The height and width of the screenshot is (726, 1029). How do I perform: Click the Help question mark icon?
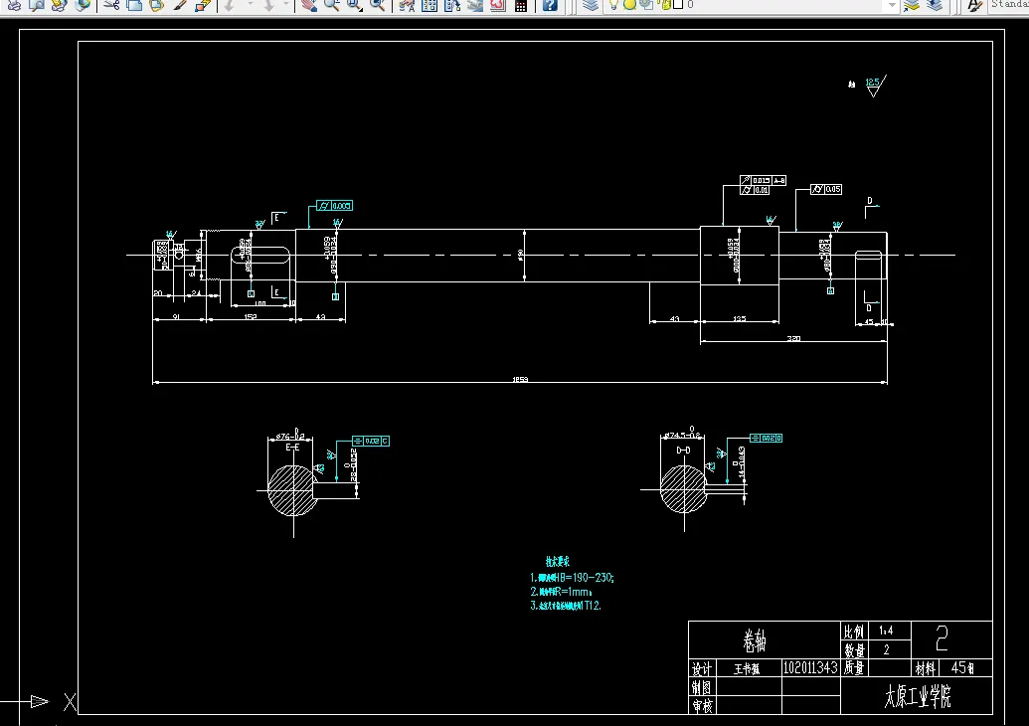pyautogui.click(x=550, y=5)
